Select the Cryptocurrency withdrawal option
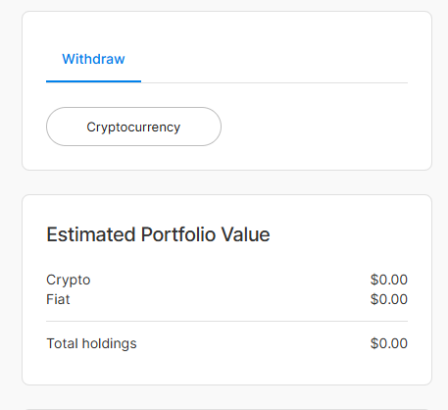The image size is (448, 410). [133, 127]
